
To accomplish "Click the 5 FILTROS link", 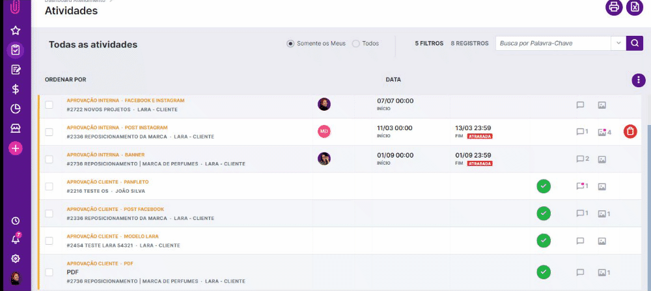I will point(429,43).
